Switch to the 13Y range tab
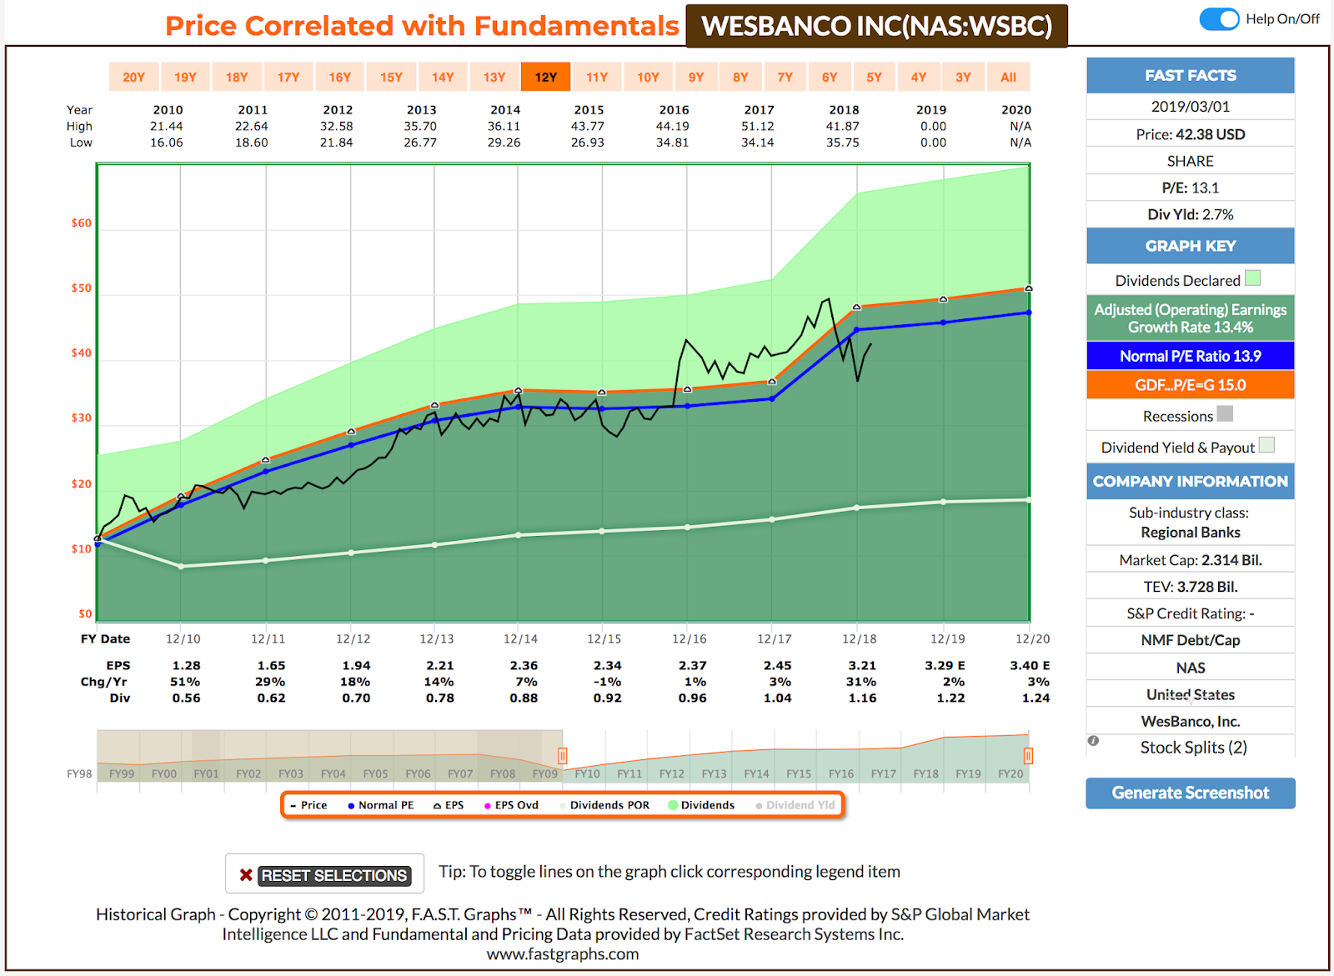The height and width of the screenshot is (976, 1334). (494, 77)
